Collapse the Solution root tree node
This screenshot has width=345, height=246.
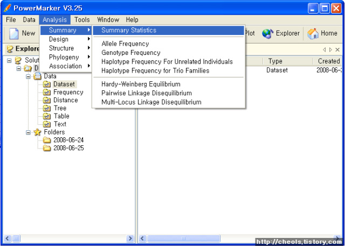point(9,60)
